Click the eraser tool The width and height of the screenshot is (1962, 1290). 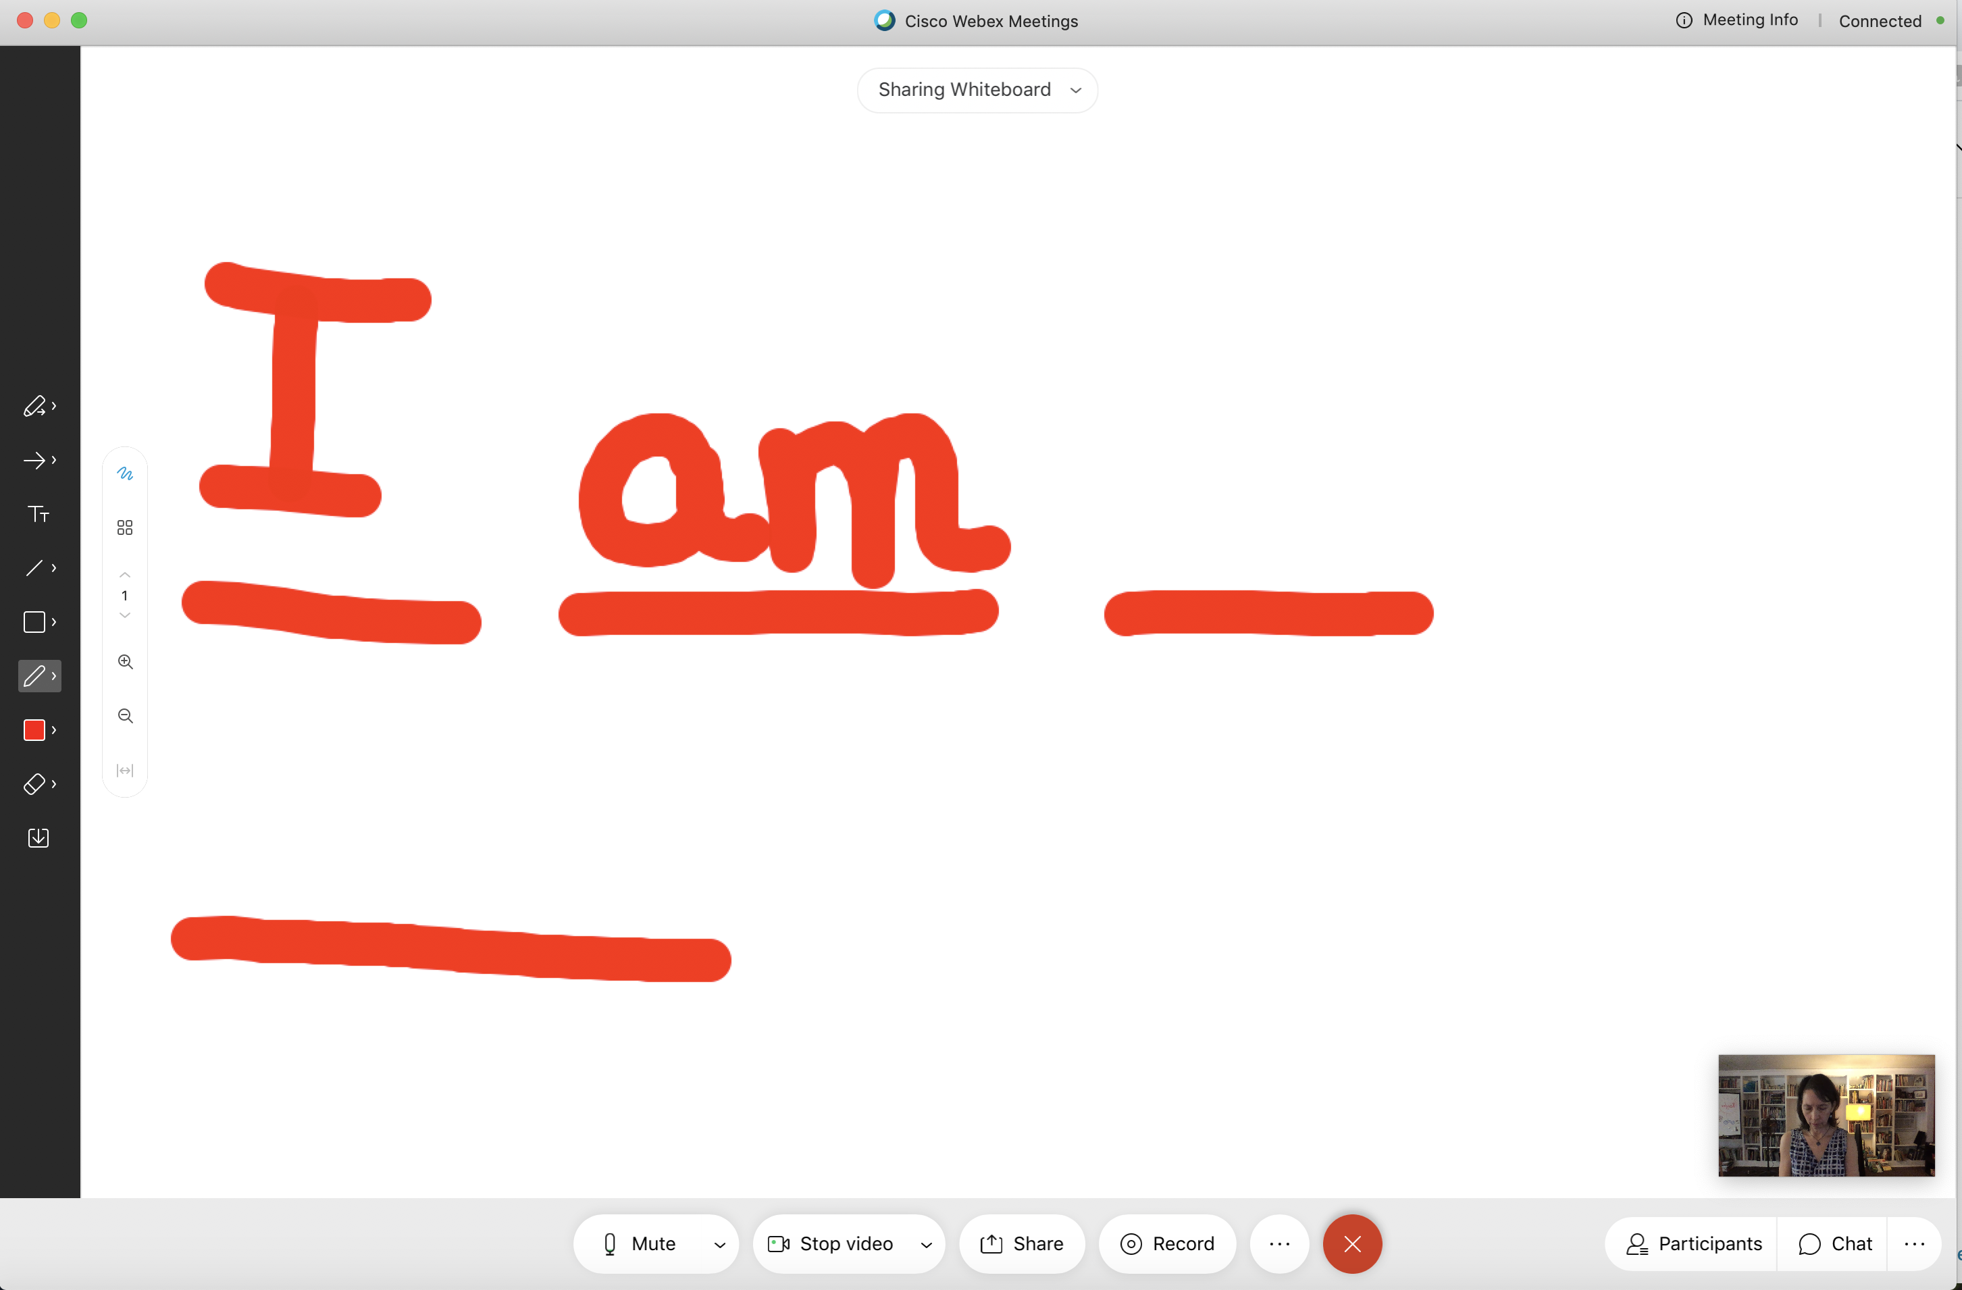34,784
